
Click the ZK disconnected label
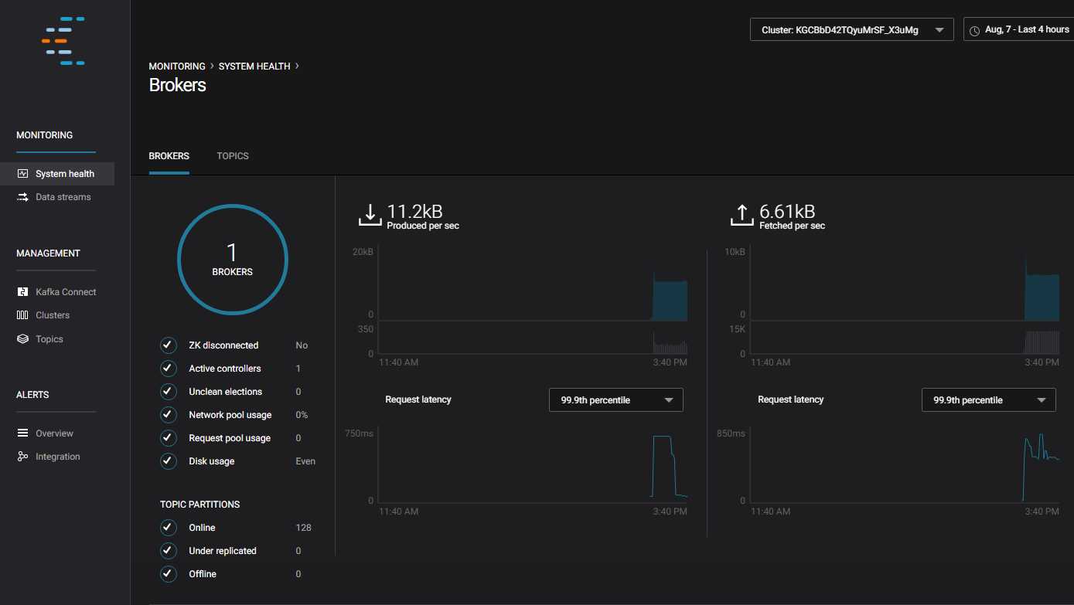tap(223, 345)
